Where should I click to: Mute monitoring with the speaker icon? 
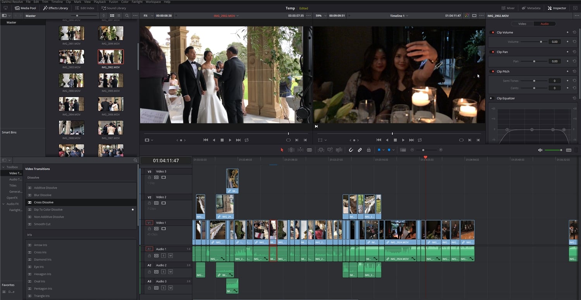coord(540,150)
